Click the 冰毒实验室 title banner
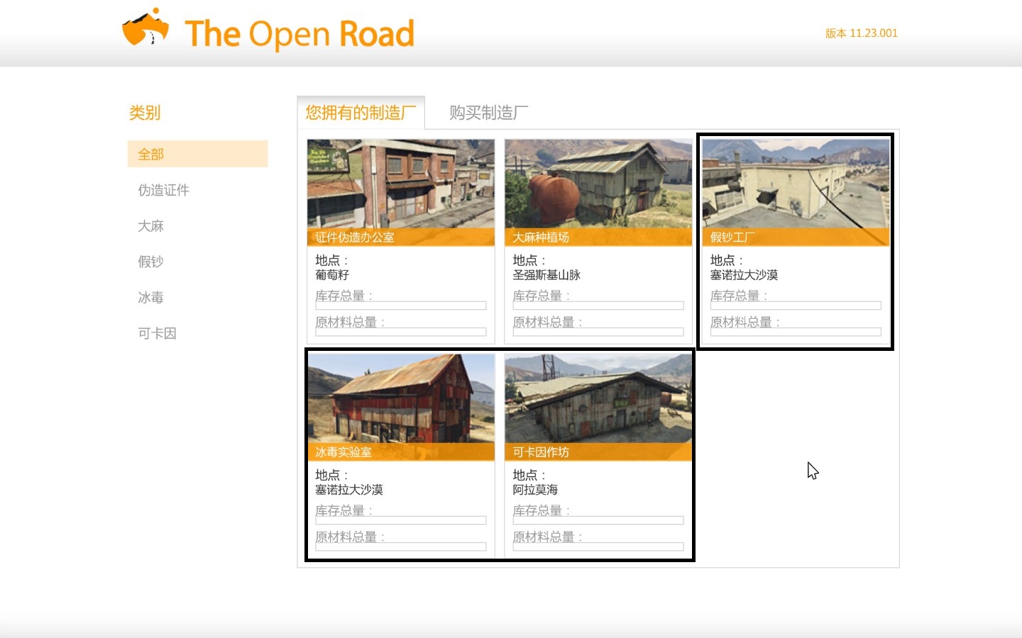1022x638 pixels. 401,452
